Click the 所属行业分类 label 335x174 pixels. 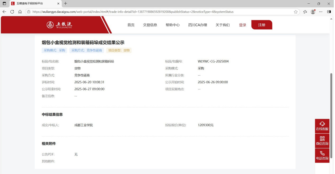click(x=175, y=75)
